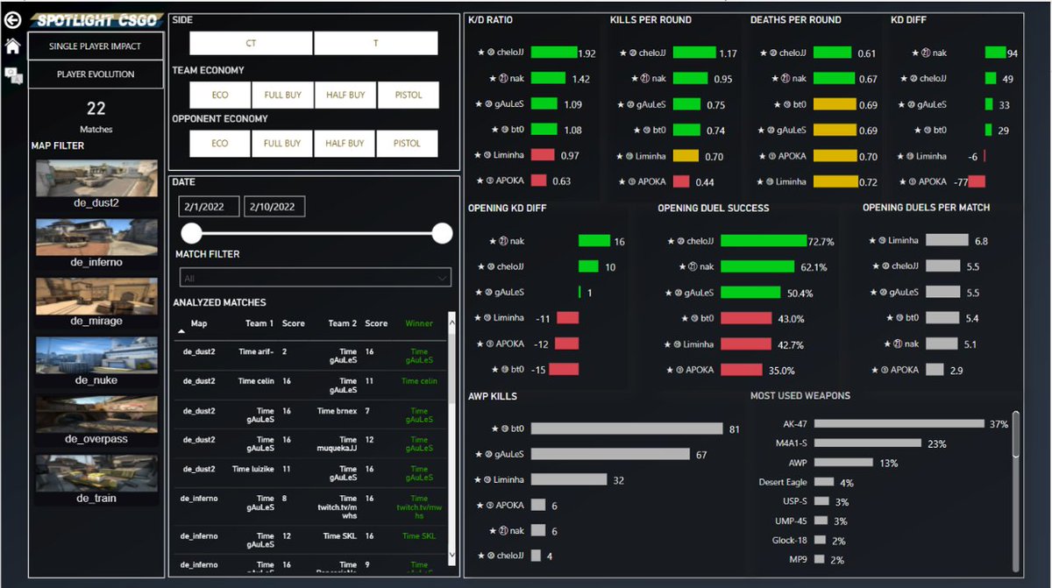Click Desert Eagle weapon label
This screenshot has height=588, width=1052.
coord(783,482)
